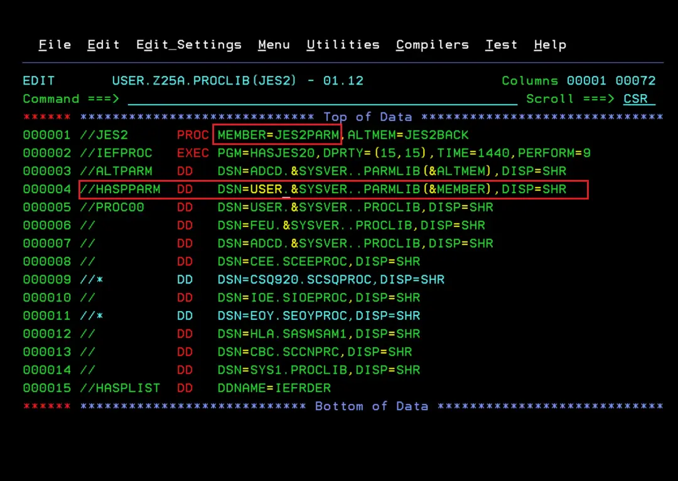Click PERFORM=9 on the EXEC line

pyautogui.click(x=554, y=153)
